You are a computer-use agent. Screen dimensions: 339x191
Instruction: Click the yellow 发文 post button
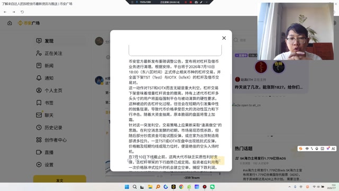click(x=60, y=179)
